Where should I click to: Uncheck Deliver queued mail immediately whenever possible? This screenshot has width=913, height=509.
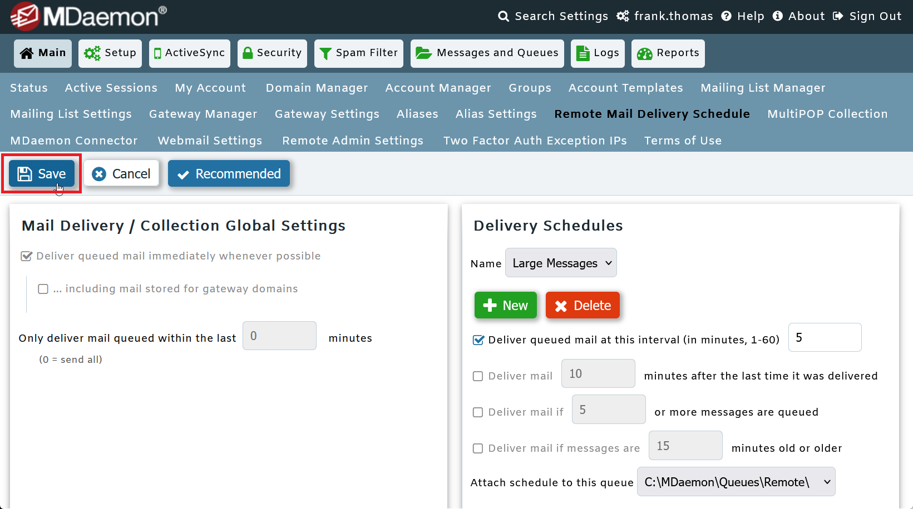coord(26,256)
